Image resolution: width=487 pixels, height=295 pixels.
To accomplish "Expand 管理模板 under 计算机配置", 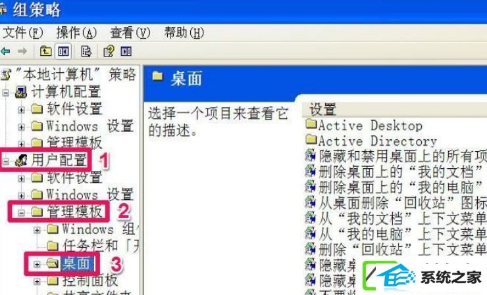I will pyautogui.click(x=22, y=144).
